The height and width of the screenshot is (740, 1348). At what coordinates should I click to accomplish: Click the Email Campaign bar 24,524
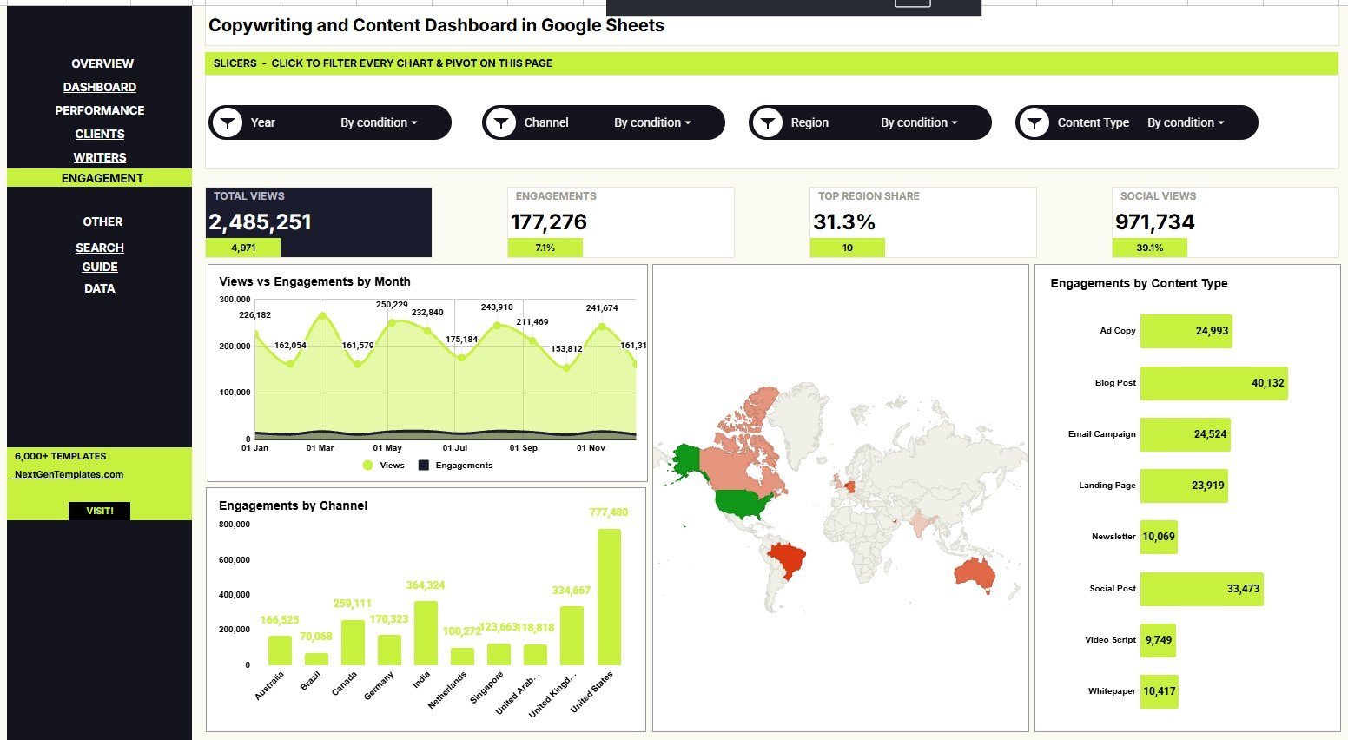(1185, 434)
